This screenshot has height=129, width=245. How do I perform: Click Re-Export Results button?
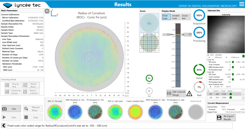tap(226, 118)
